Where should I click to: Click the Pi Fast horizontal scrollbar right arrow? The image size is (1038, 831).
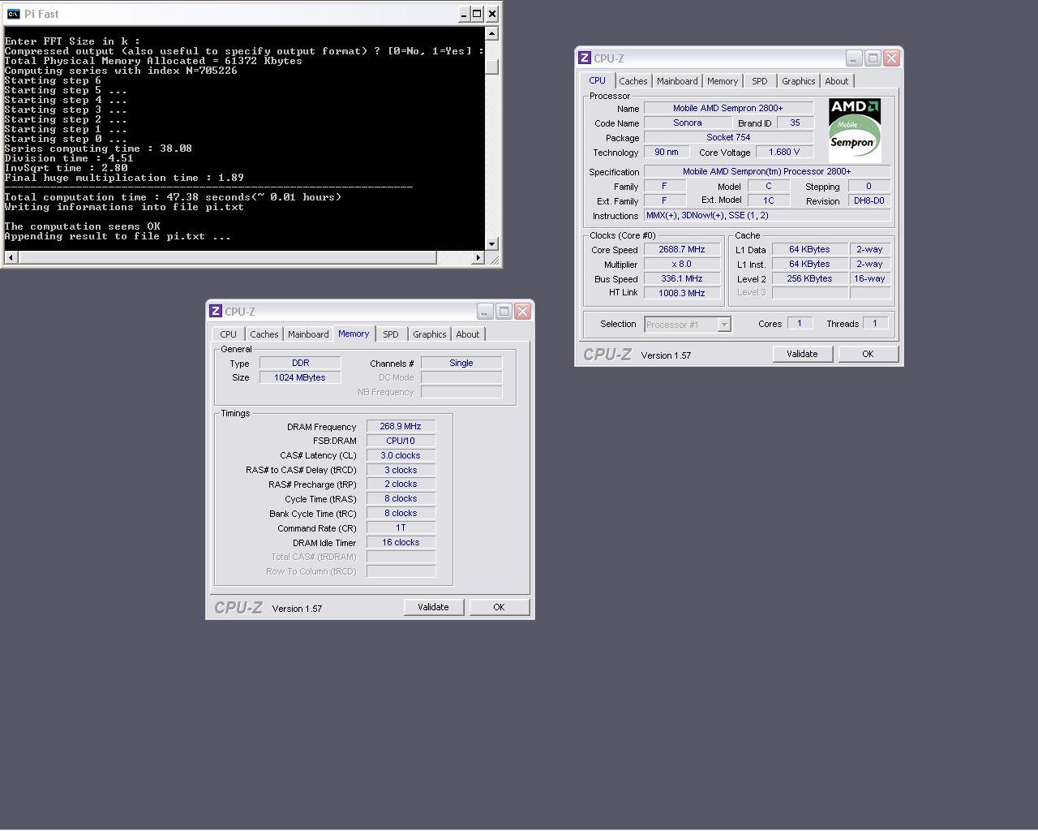(x=478, y=257)
